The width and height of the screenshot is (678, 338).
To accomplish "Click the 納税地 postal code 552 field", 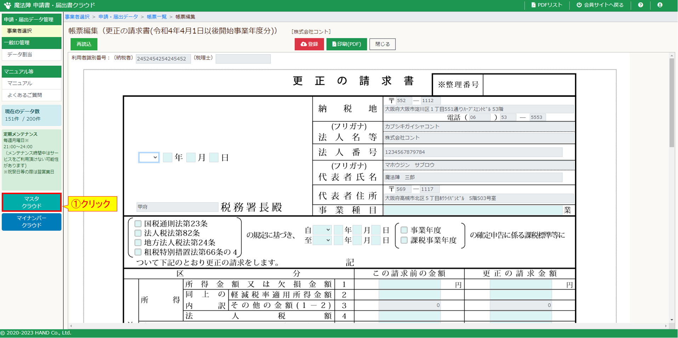I will [x=404, y=101].
